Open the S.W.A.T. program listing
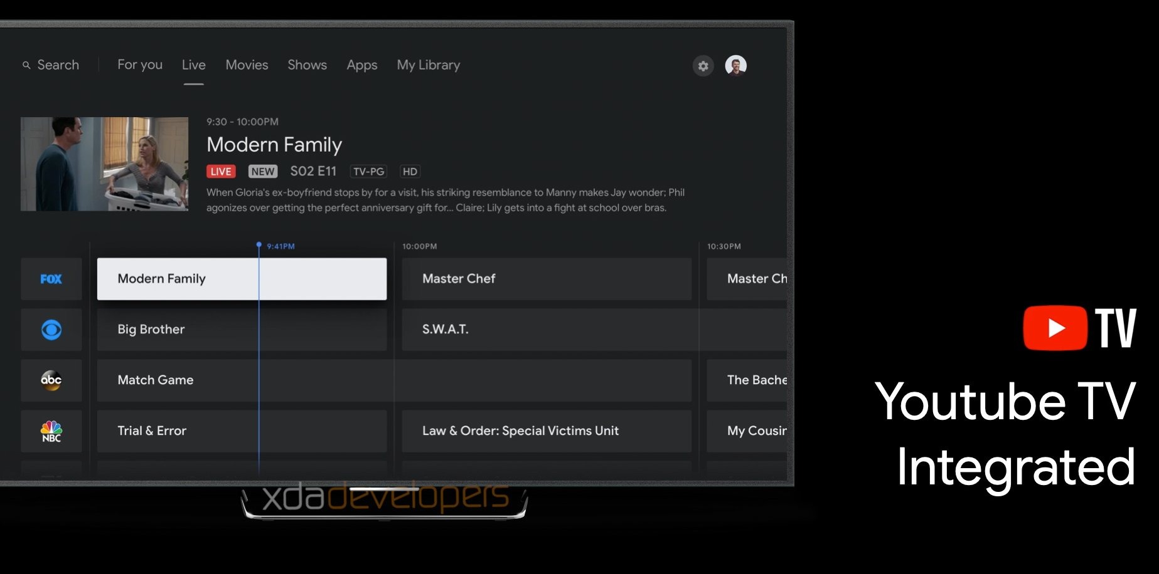 pyautogui.click(x=546, y=330)
